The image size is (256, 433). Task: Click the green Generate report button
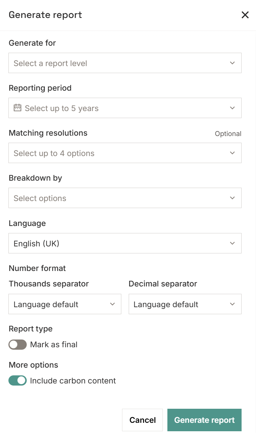(x=204, y=420)
